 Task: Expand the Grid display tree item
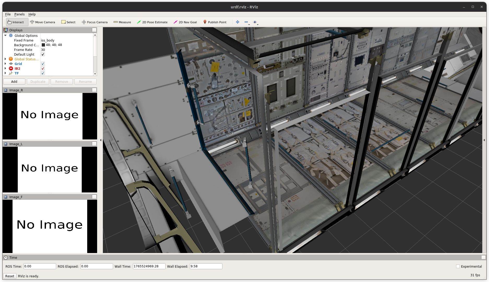6,64
